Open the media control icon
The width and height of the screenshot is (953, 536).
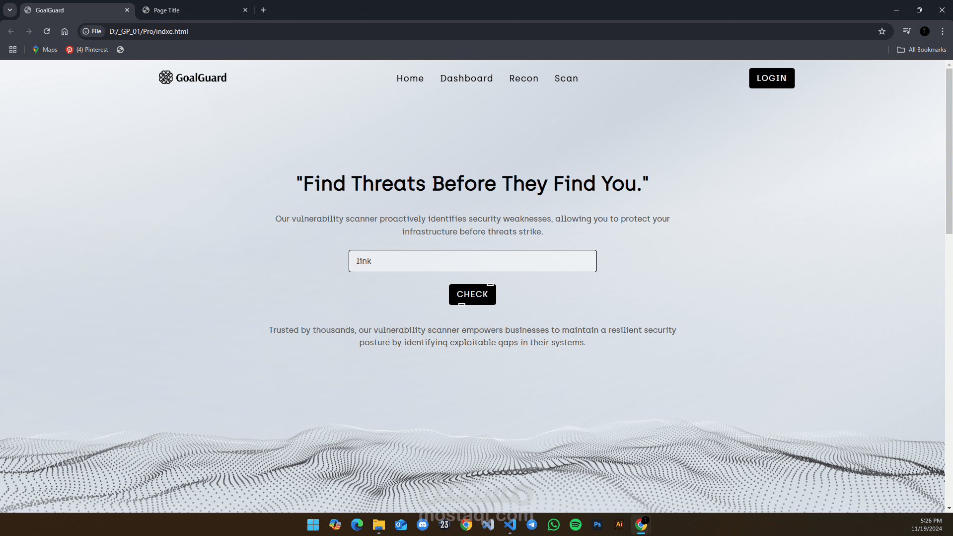tap(907, 31)
